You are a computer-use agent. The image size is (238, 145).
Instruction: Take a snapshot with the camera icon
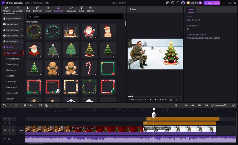[171, 99]
